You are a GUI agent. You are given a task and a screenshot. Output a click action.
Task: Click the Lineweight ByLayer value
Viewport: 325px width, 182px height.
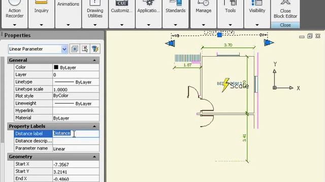[x=76, y=103]
